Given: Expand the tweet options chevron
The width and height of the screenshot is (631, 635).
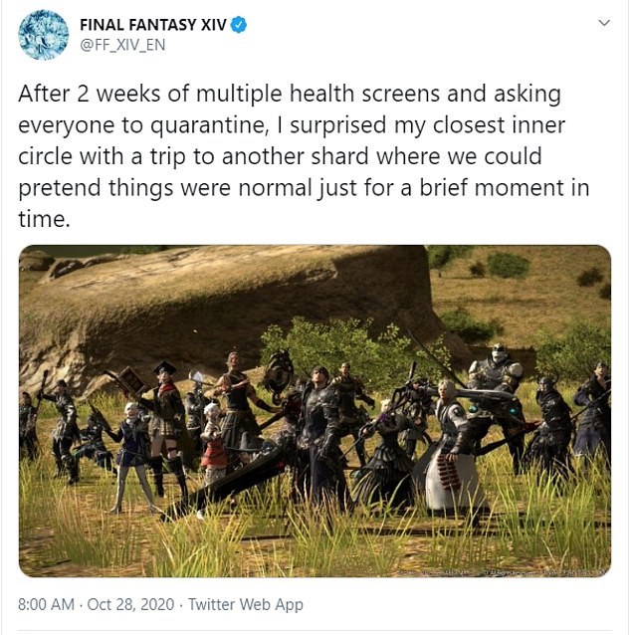Looking at the screenshot, I should click(x=604, y=23).
